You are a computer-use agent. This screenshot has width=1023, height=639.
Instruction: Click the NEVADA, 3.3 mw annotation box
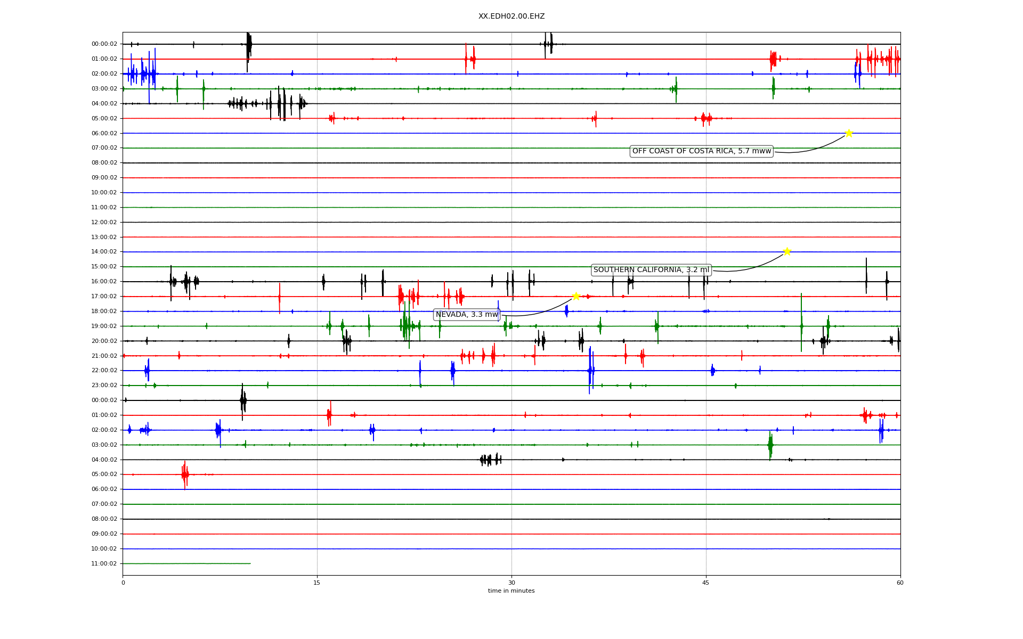click(467, 315)
